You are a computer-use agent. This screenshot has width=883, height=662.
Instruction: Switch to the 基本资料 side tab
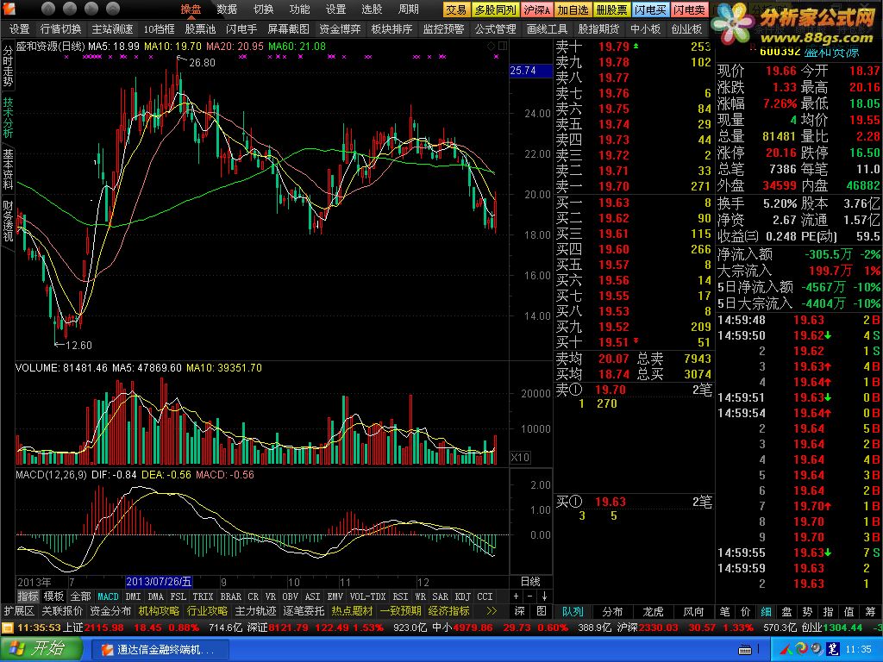(8, 169)
